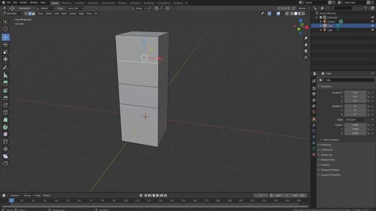The image size is (376, 211).
Task: Jump to the last frame button
Action: point(166,195)
